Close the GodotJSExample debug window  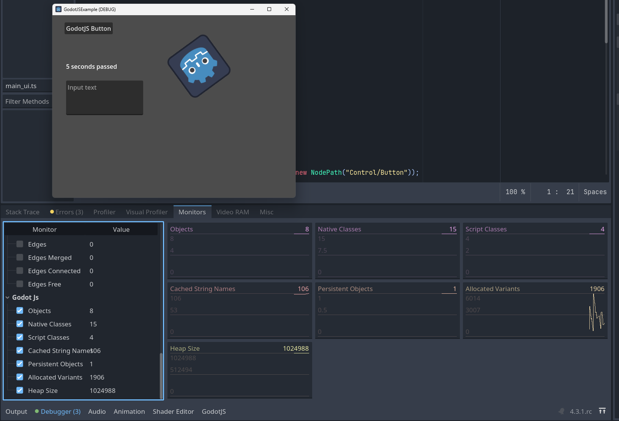click(287, 9)
